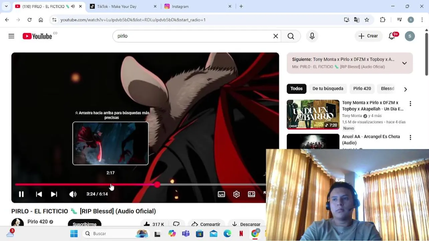This screenshot has height=241, width=429.
Task: Translate this page icon
Action: pyautogui.click(x=356, y=20)
